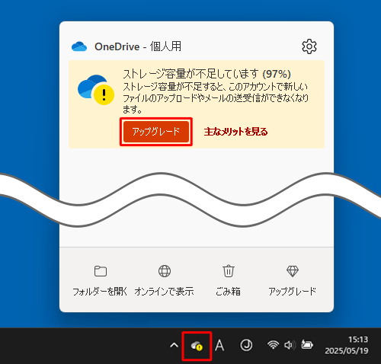Open the ごみ箱 recycle bin icon
Screen dimensions: 381x364
(229, 271)
